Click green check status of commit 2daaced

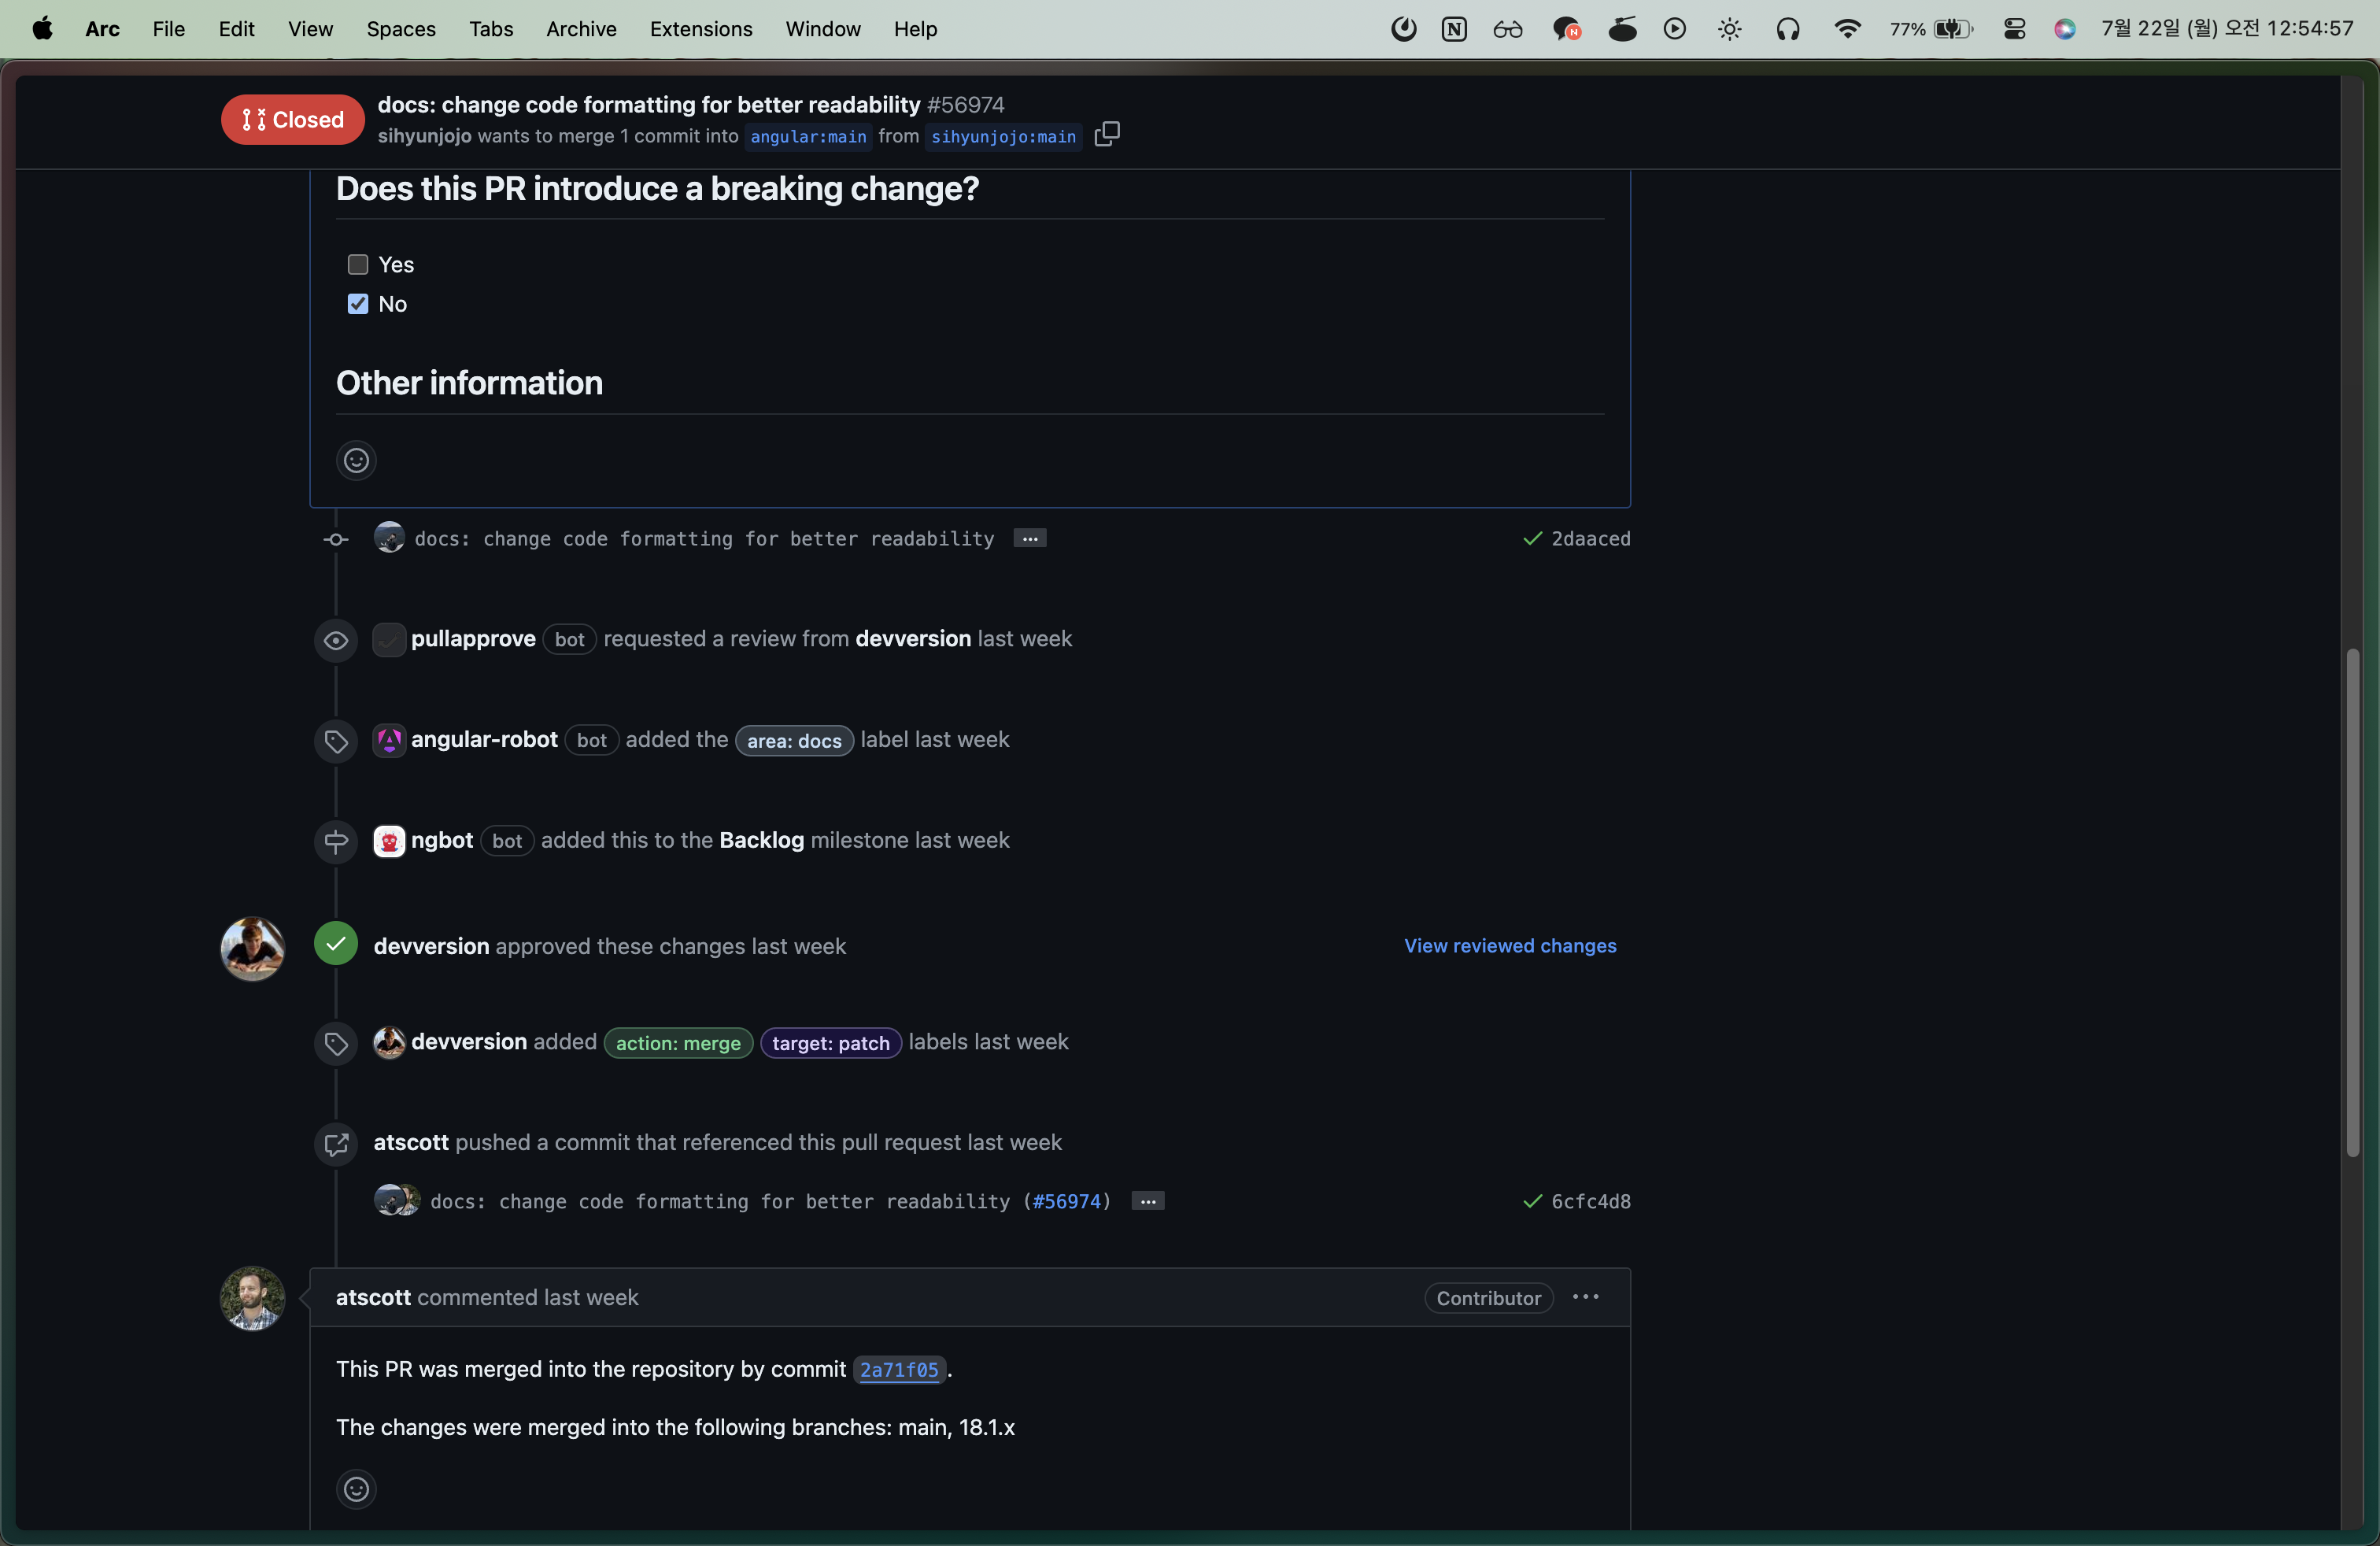(x=1532, y=539)
